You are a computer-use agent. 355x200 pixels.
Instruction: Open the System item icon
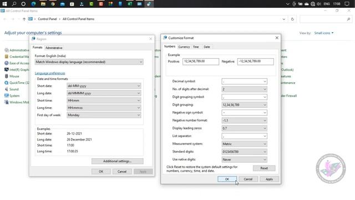click(x=7, y=96)
